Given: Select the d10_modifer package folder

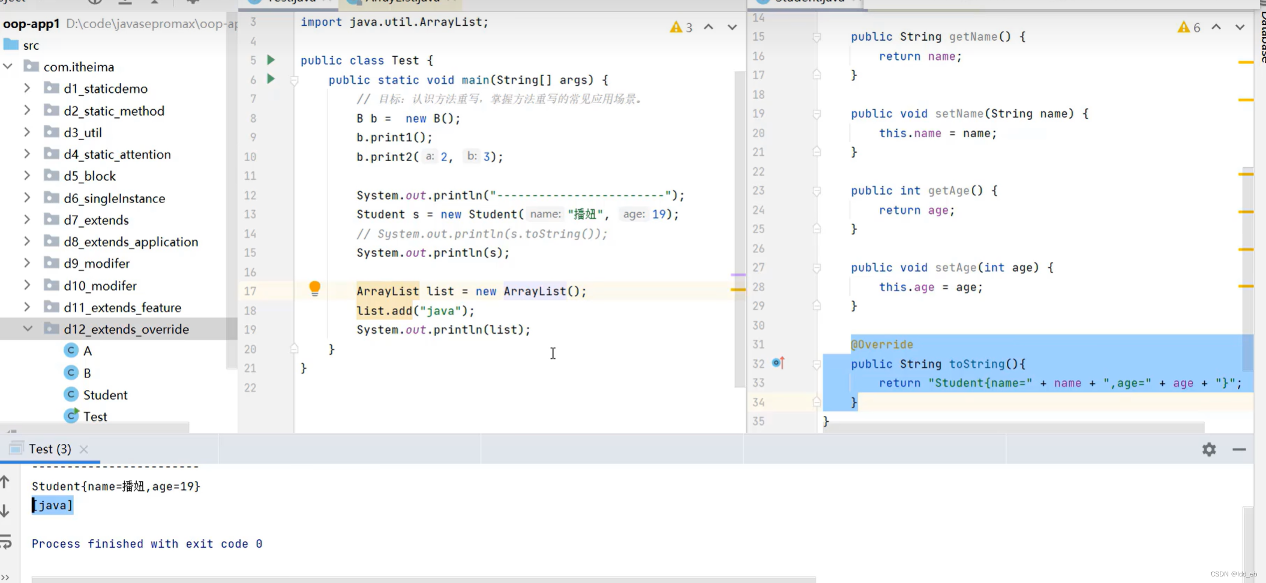Looking at the screenshot, I should click(91, 285).
